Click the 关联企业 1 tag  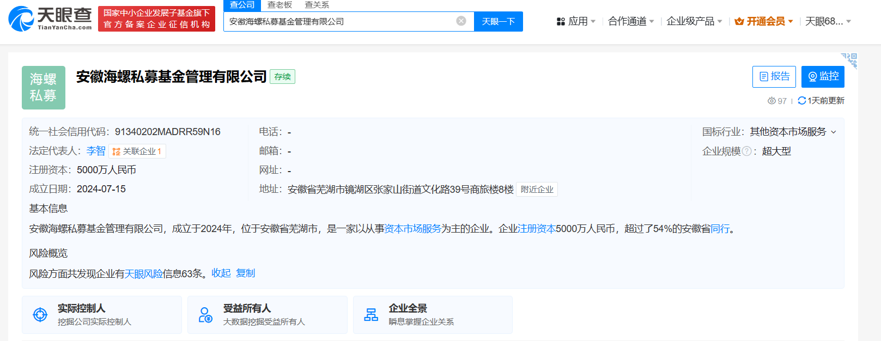point(137,151)
